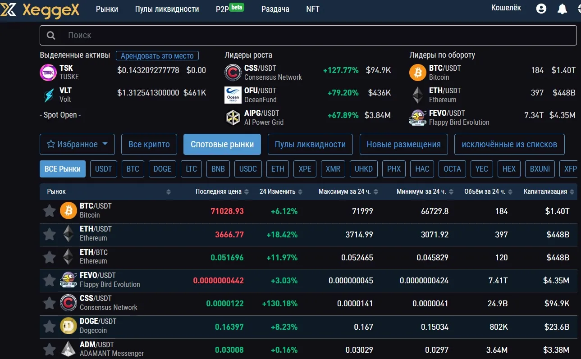This screenshot has height=359, width=581.
Task: Toggle favorite star for BTC/USDT row
Action: [49, 211]
